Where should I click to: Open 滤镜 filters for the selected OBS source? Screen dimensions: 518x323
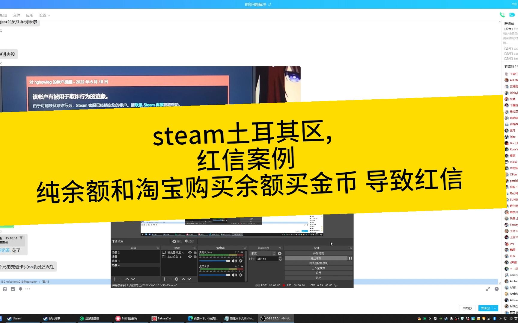coord(190,241)
